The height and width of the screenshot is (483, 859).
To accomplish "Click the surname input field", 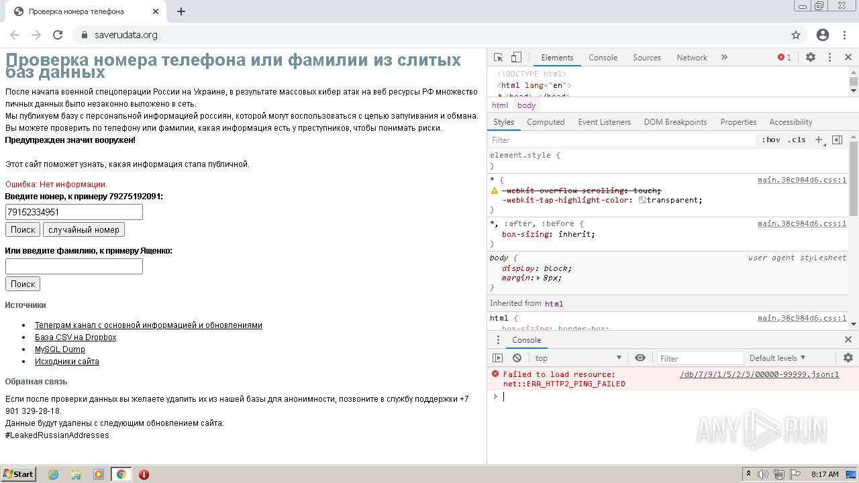I will point(74,266).
